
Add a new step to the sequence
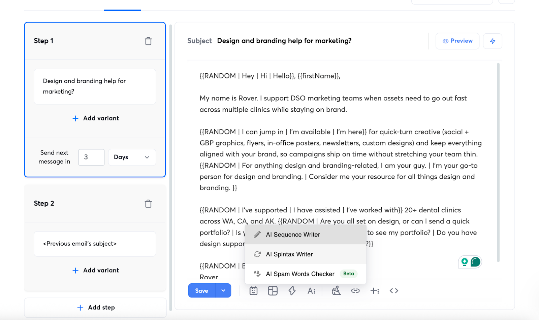pos(95,307)
